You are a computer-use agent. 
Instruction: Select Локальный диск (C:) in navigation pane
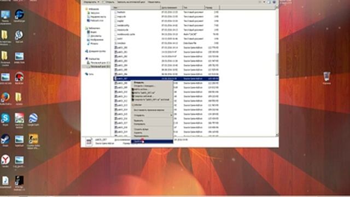[x=98, y=63]
